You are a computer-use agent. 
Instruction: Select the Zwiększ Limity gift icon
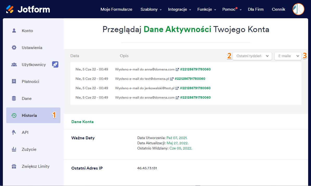(x=14, y=166)
